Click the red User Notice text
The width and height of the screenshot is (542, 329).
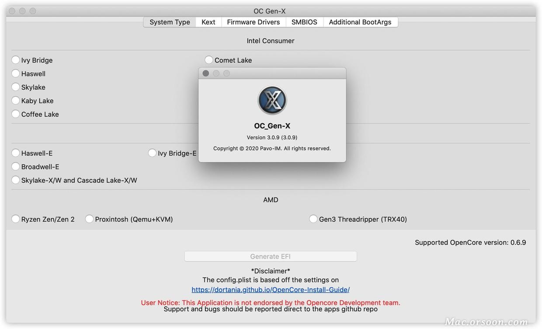(x=271, y=302)
